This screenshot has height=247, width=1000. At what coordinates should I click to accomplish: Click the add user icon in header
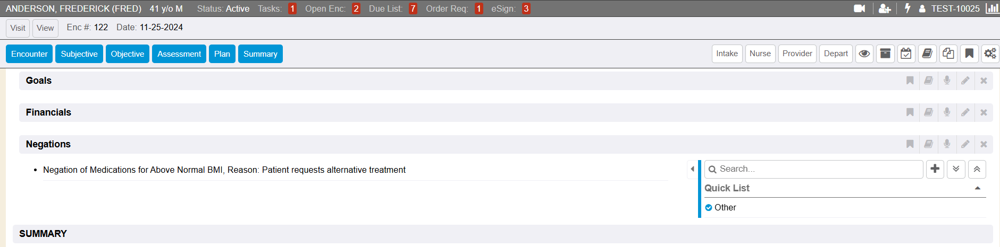[x=885, y=8]
